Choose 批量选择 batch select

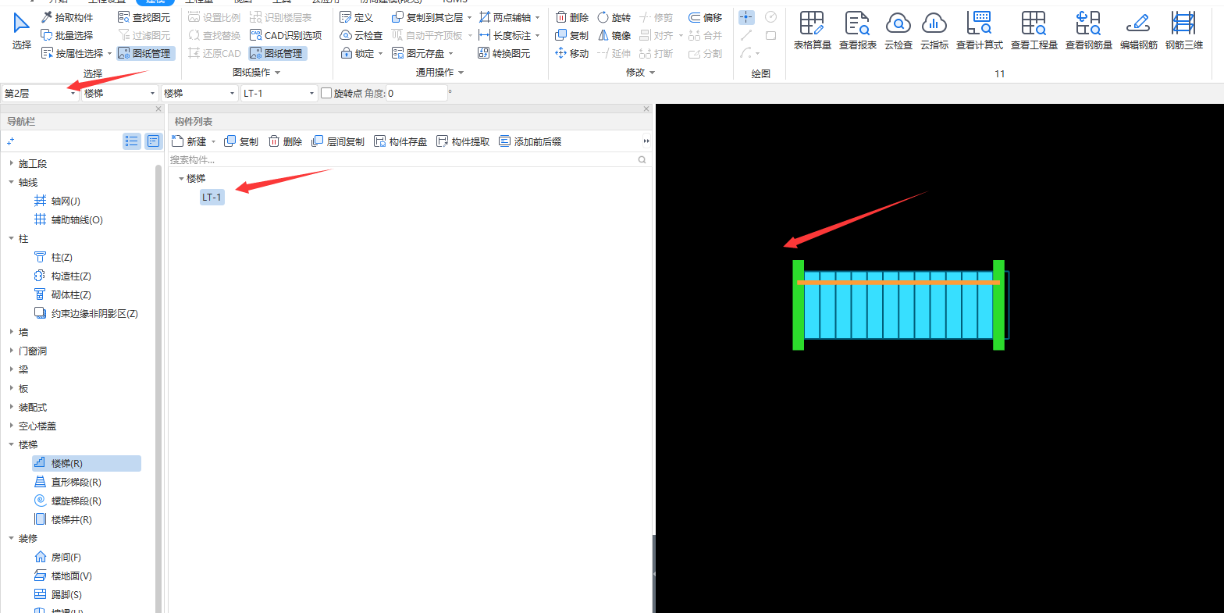point(67,35)
